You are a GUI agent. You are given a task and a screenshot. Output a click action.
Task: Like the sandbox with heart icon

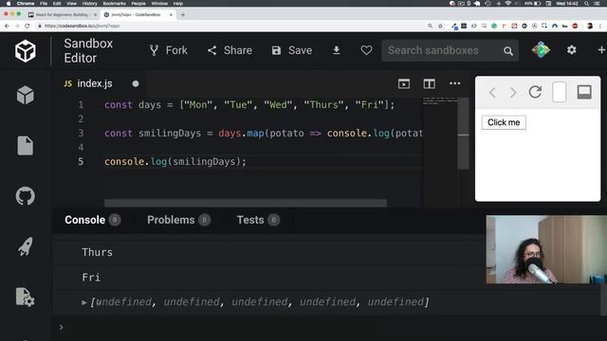coord(366,50)
